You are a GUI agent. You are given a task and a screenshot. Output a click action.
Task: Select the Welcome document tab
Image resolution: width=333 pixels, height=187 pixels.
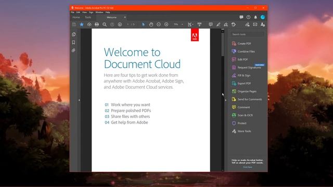[x=111, y=17]
